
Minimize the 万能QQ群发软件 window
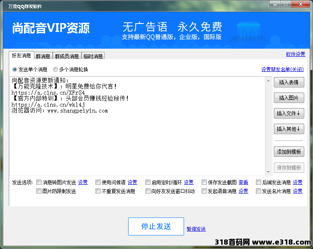275,4
